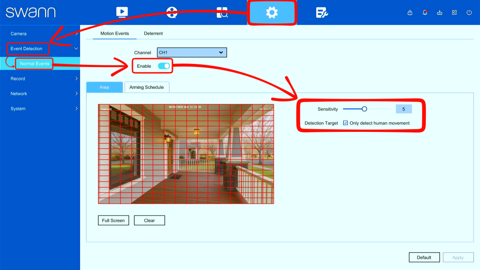The image size is (480, 270).
Task: Open the QR code icon
Action: point(454,12)
